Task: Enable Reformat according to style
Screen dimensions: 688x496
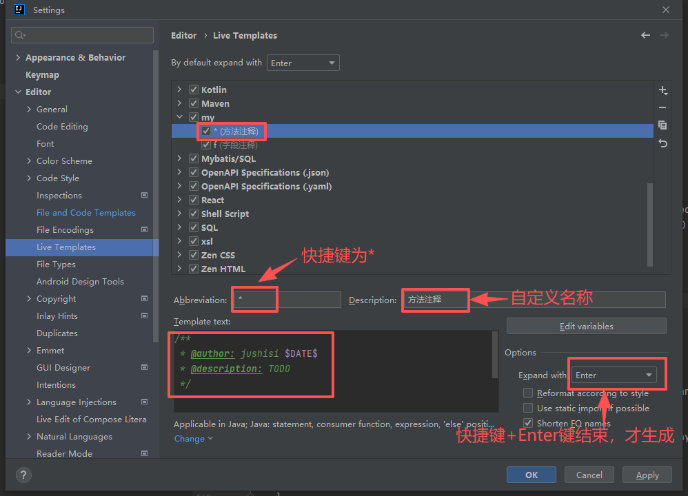Action: pos(528,393)
